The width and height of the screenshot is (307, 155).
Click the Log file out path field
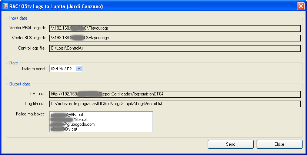pyautogui.click(x=174, y=104)
